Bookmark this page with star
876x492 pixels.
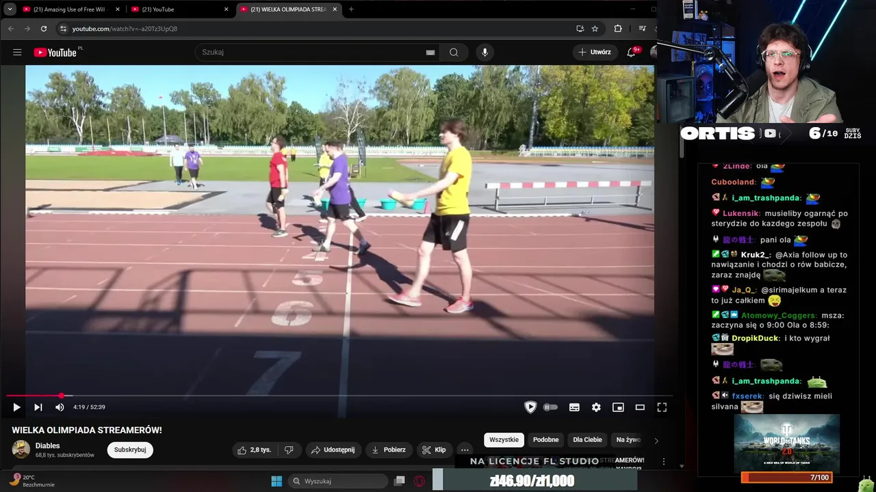pyautogui.click(x=595, y=29)
